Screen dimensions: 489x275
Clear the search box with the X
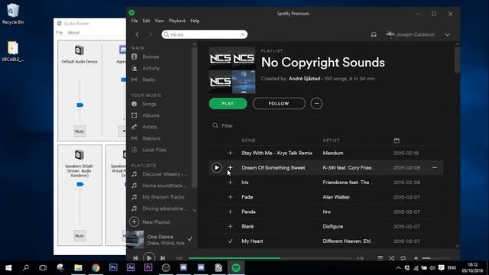click(x=243, y=34)
